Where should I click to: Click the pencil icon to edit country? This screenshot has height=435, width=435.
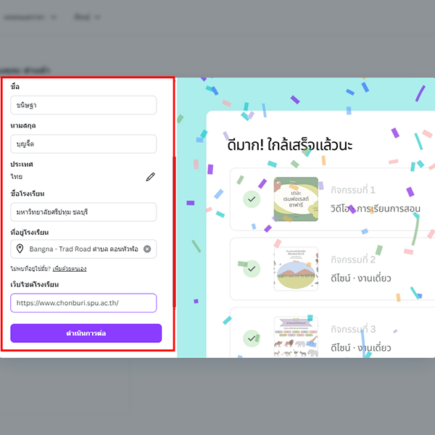pos(150,177)
